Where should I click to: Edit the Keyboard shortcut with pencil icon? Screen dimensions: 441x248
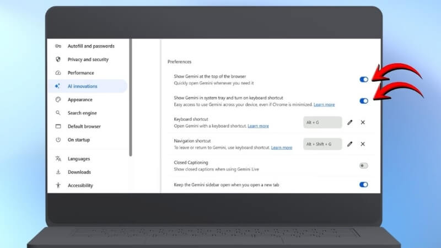[349, 122]
